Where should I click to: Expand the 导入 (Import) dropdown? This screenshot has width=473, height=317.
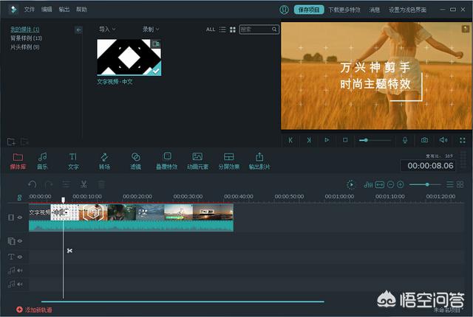pyautogui.click(x=108, y=29)
